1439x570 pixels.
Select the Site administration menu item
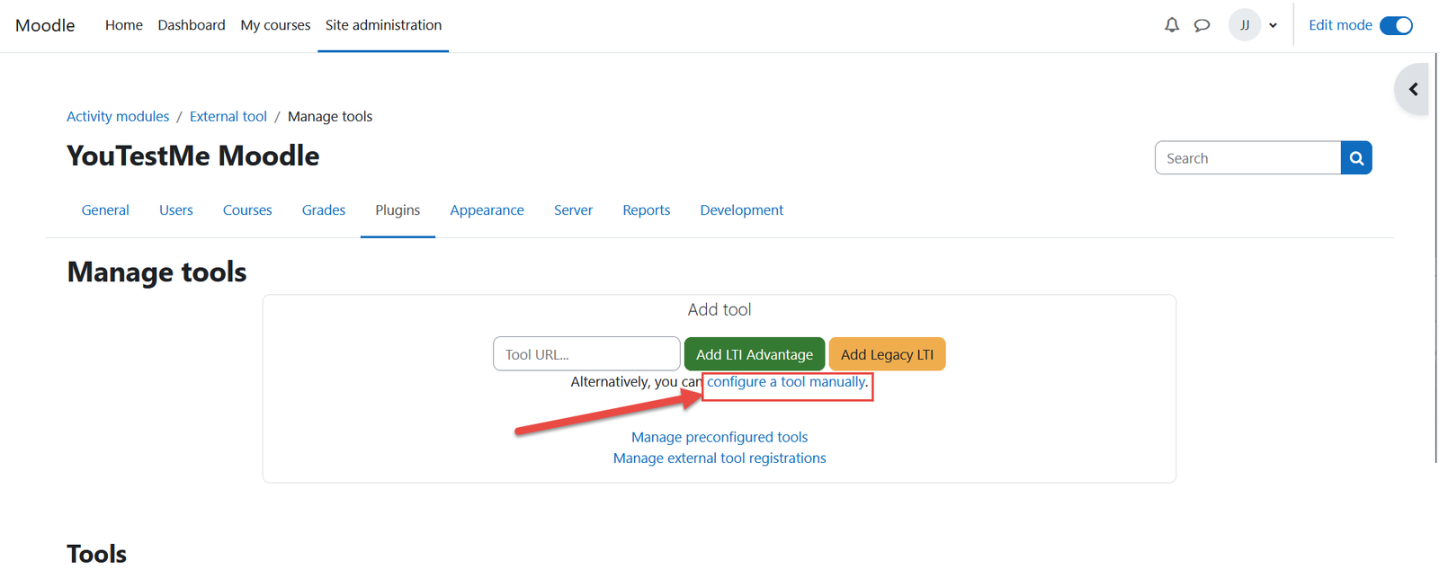pyautogui.click(x=383, y=25)
